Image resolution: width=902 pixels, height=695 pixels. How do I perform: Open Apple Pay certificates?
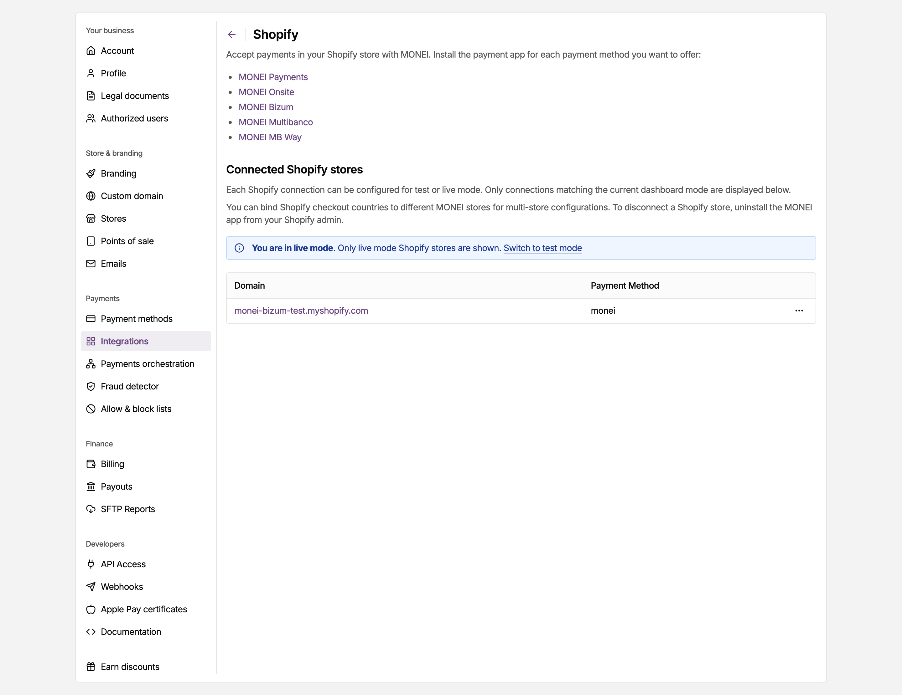(146, 609)
